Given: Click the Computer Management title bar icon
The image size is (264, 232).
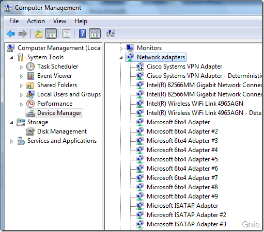Looking at the screenshot, I should coord(8,8).
